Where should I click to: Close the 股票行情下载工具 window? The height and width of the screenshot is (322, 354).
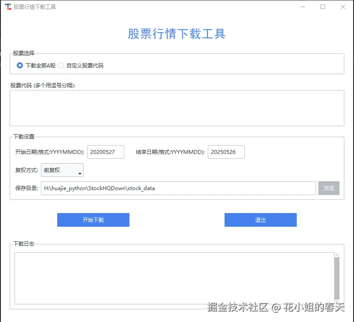[343, 7]
